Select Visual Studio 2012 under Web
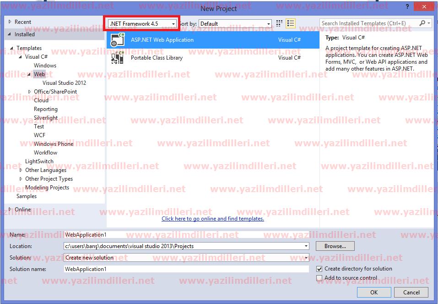This screenshot has height=304, width=438. 64,83
